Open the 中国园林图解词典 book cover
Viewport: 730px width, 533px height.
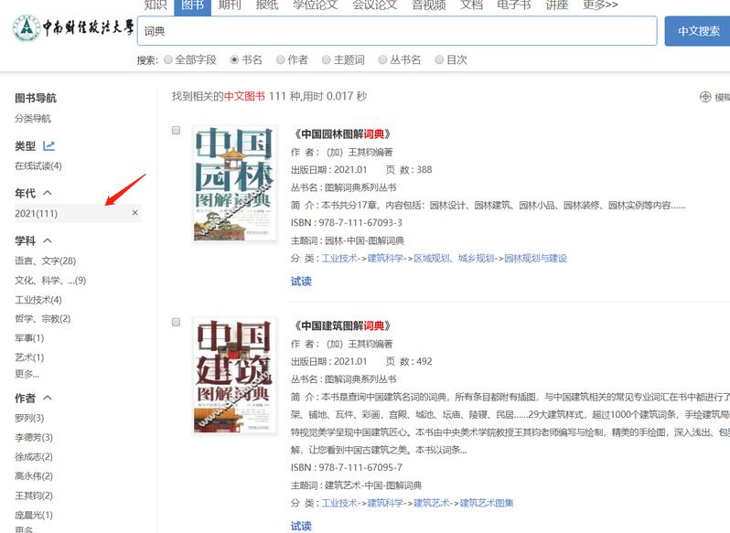[x=235, y=184]
